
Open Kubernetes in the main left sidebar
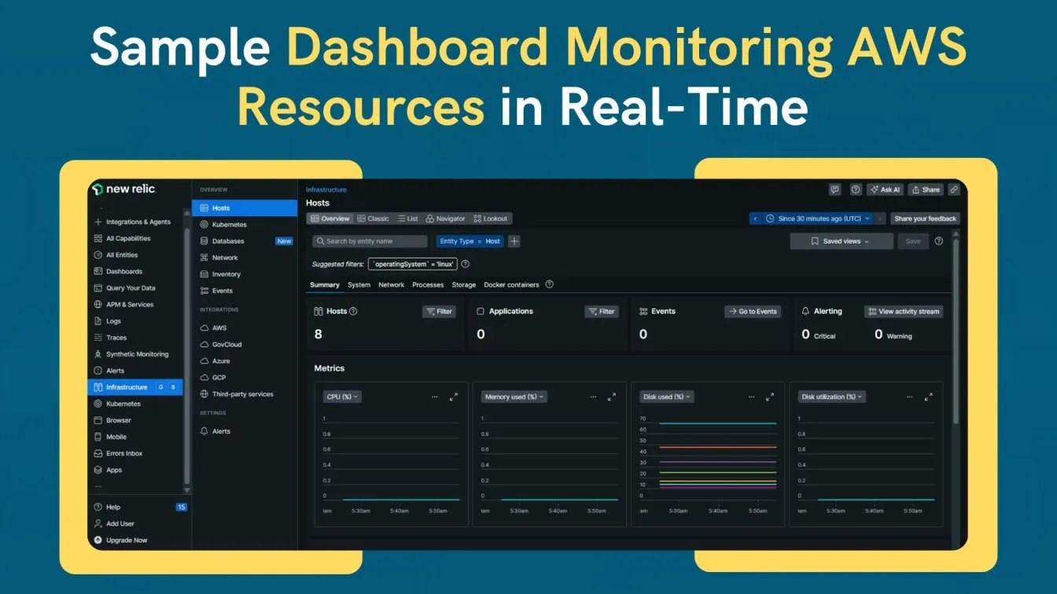123,404
